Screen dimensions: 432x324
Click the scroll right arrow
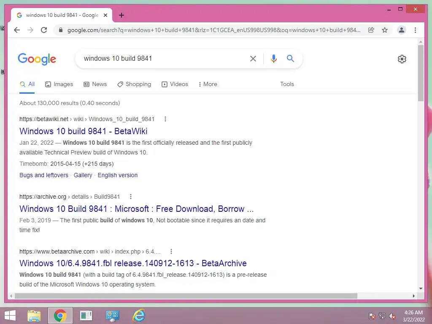(x=413, y=296)
